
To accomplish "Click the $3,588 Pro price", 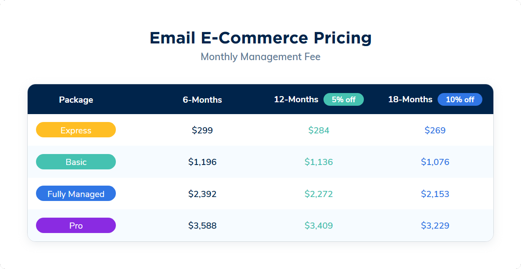I will coord(202,226).
